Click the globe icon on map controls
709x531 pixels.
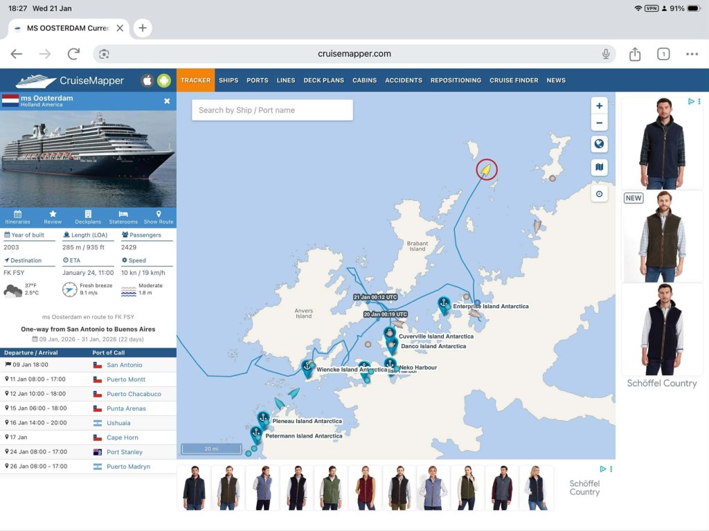tap(599, 144)
